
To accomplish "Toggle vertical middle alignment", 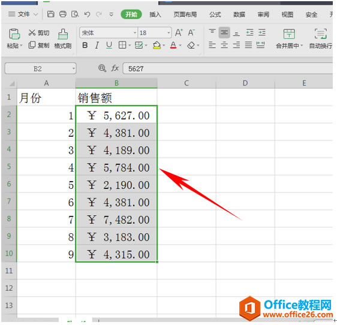I will click(x=224, y=32).
